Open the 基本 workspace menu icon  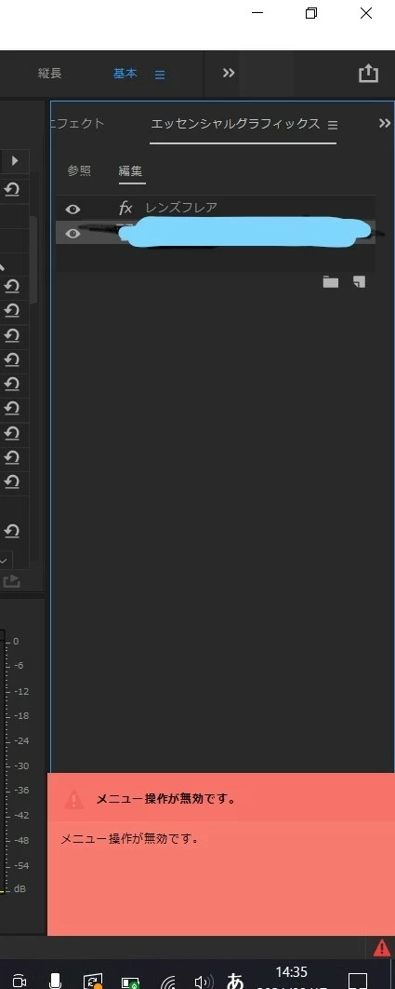click(160, 75)
